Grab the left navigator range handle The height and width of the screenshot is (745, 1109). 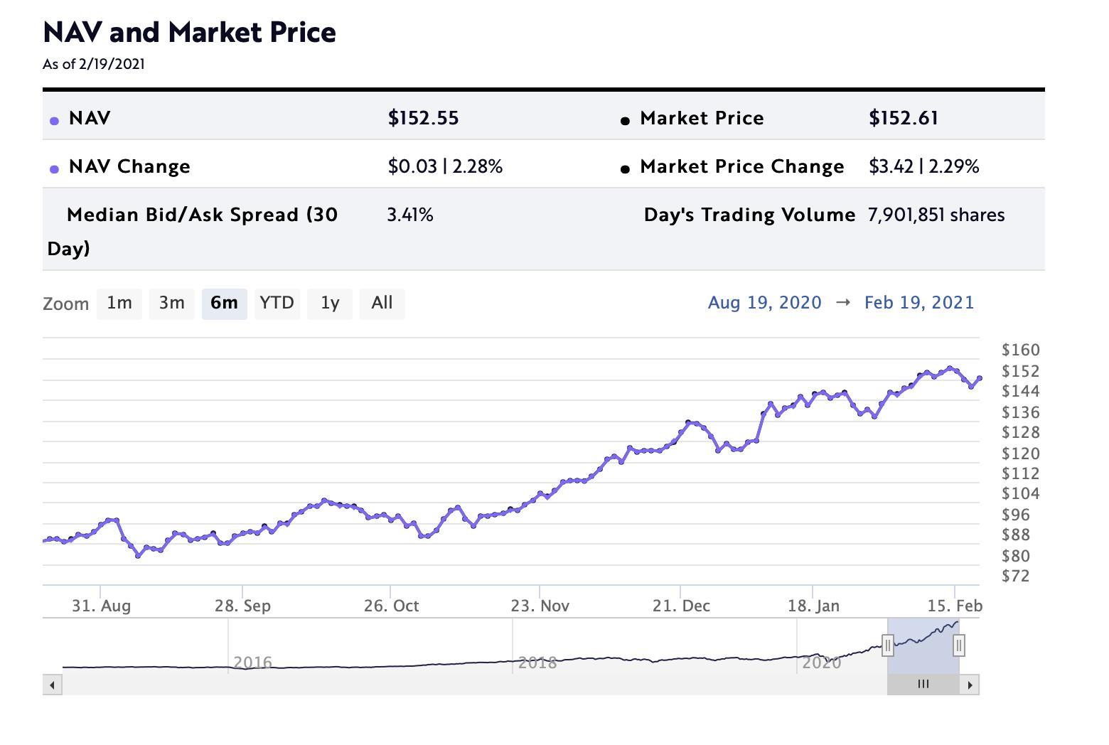coord(887,645)
